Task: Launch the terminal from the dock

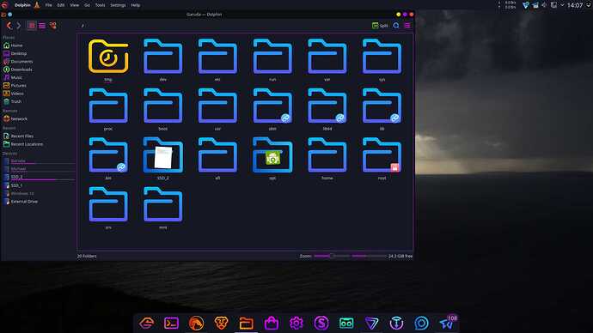Action: [x=171, y=324]
